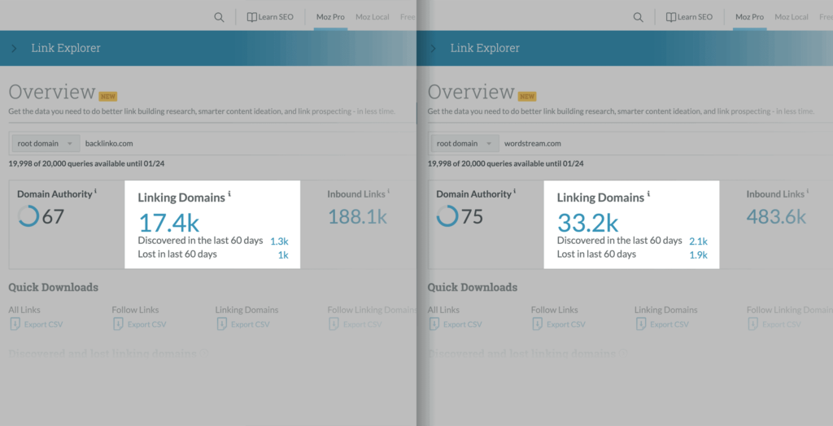
Task: Open Learn SEO in the backlinko.com panel
Action: [271, 17]
